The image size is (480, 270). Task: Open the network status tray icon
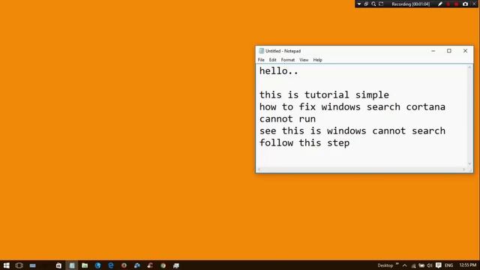pyautogui.click(x=413, y=265)
